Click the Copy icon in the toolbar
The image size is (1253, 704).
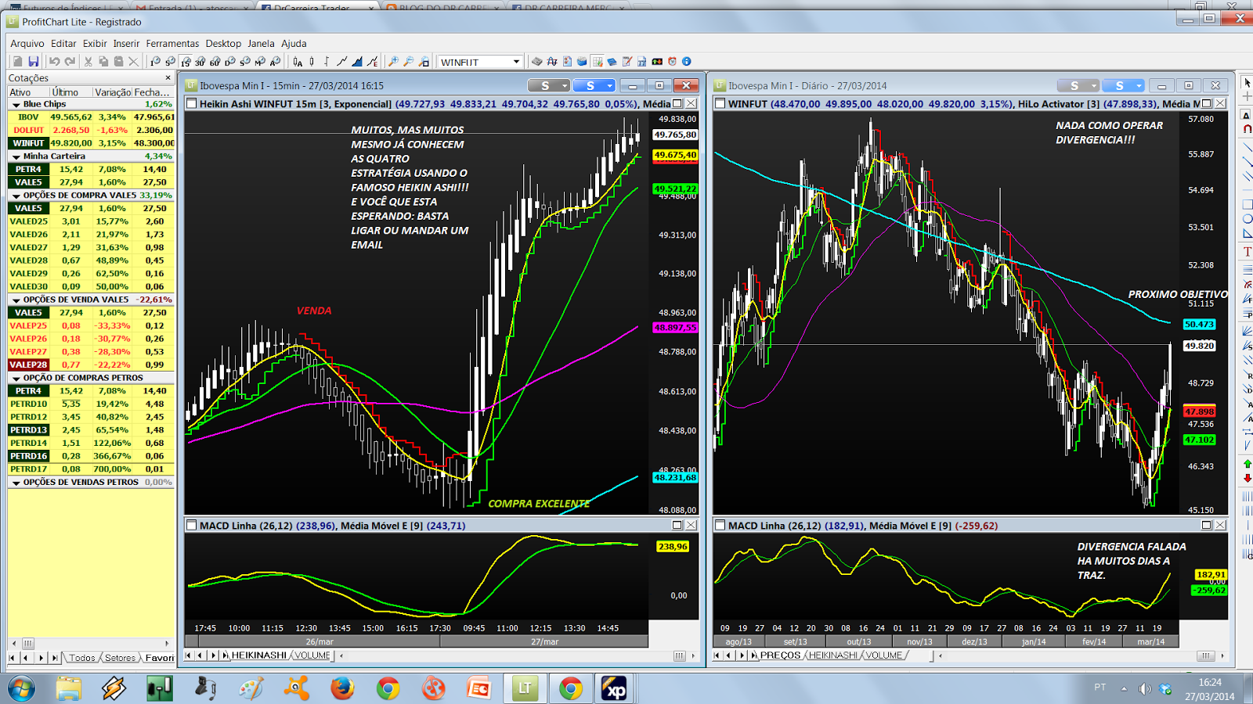(103, 61)
